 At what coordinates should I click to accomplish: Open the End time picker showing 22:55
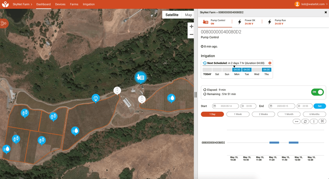tap(304, 106)
